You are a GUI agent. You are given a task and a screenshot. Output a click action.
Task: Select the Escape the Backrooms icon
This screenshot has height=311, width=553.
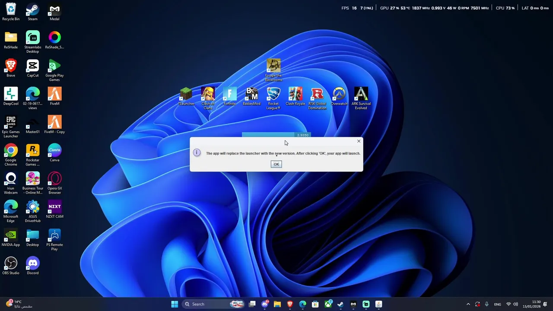[x=273, y=70]
